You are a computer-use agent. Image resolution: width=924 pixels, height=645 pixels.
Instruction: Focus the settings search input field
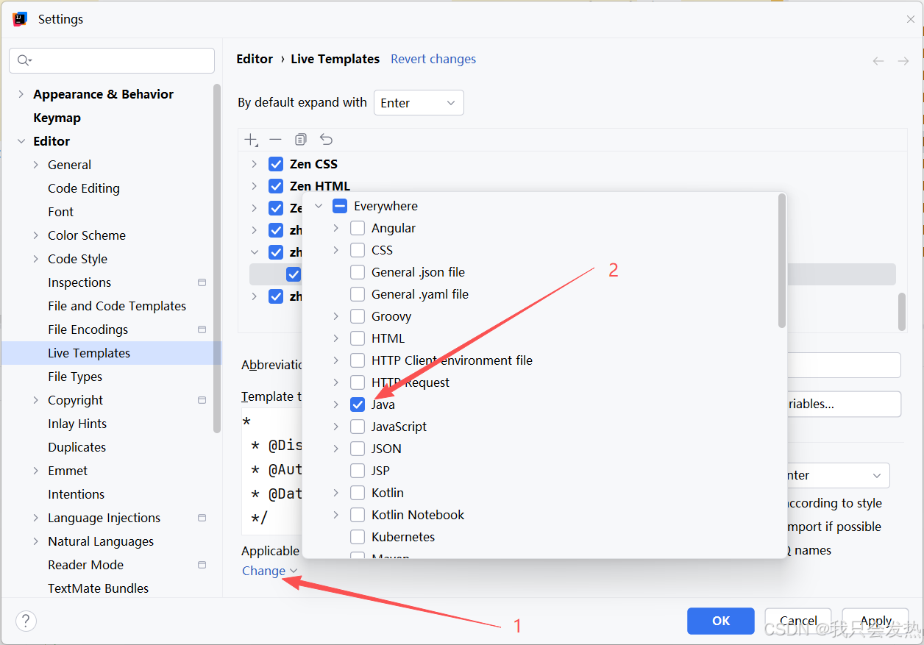click(112, 60)
